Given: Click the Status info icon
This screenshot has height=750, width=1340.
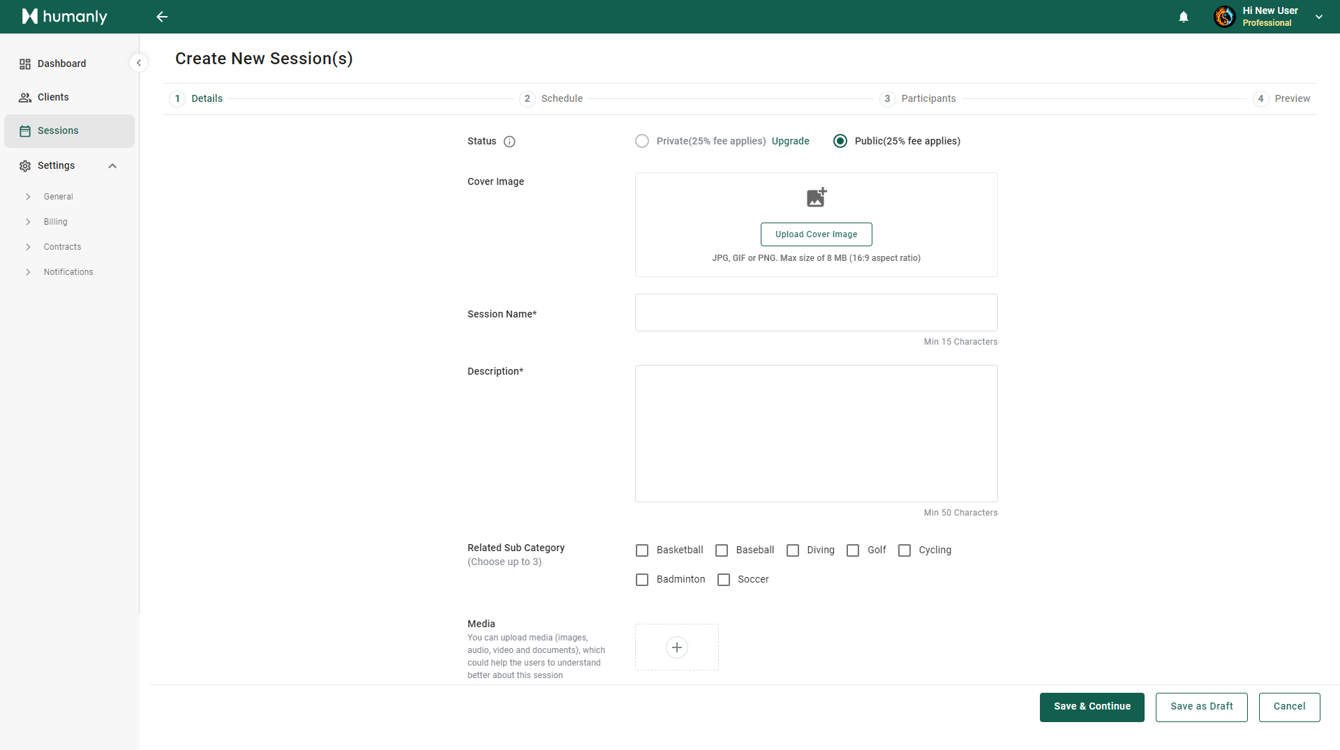Looking at the screenshot, I should pyautogui.click(x=509, y=142).
